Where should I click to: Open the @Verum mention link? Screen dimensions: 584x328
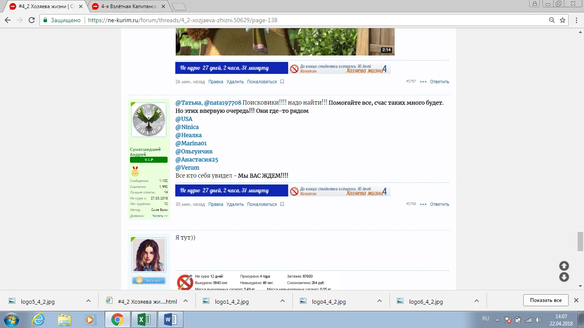pos(187,167)
